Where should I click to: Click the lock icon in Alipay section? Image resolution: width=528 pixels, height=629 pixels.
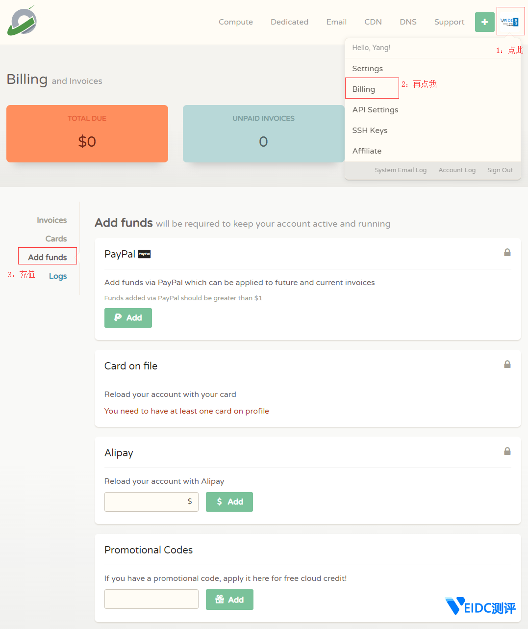coord(507,451)
